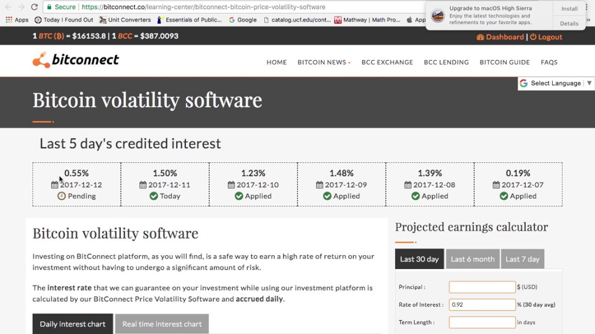
Task: Switch to Daily interest chart tab
Action: point(73,324)
